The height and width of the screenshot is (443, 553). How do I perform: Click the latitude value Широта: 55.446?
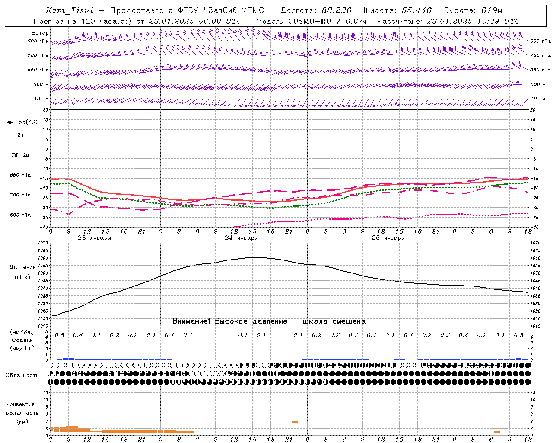[x=397, y=10]
